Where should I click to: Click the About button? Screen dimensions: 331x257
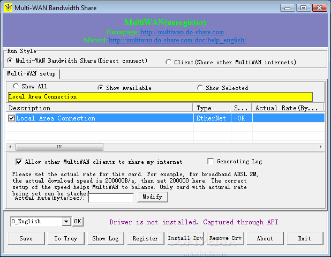pyautogui.click(x=265, y=238)
